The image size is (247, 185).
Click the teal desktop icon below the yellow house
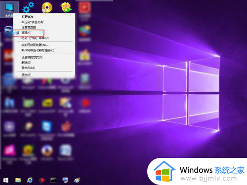(x=84, y=78)
